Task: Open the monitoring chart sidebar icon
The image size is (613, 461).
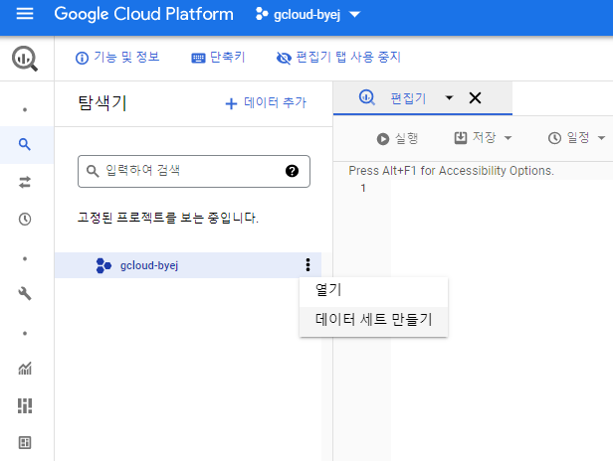Action: pos(25,368)
